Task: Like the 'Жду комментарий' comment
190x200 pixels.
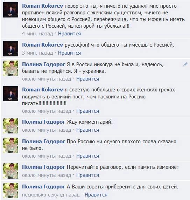Action: pos(88,130)
